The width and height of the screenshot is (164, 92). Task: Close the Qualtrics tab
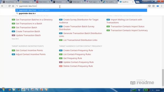[x=133, y=2]
